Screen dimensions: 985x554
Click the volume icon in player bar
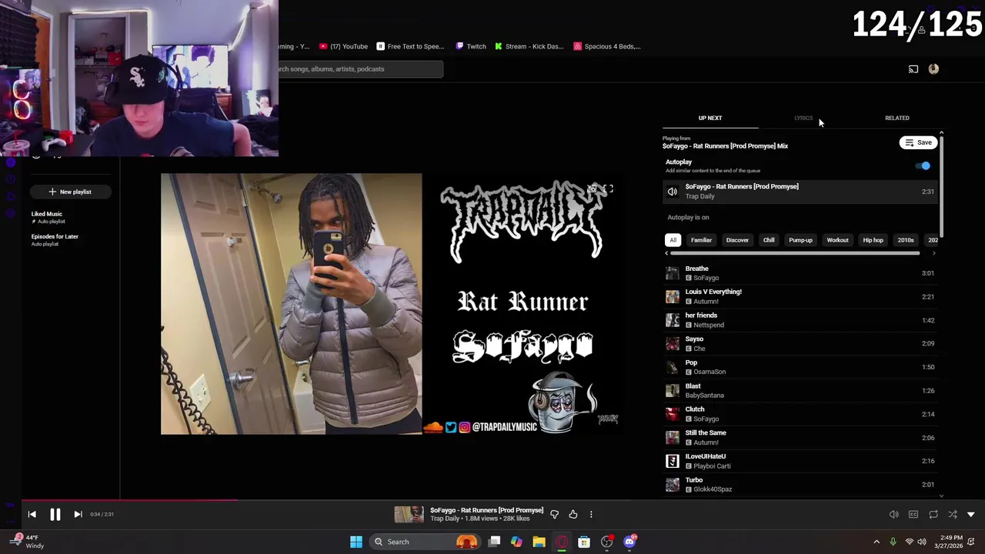click(893, 514)
